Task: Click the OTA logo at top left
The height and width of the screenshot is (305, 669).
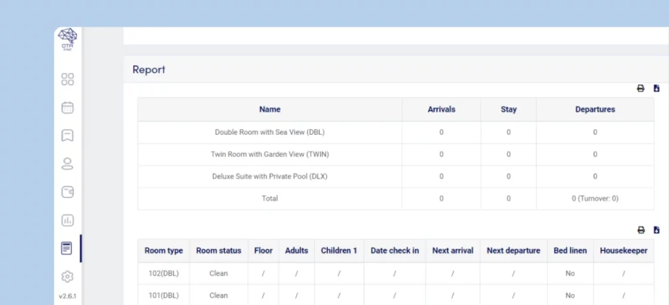Action: click(x=67, y=40)
